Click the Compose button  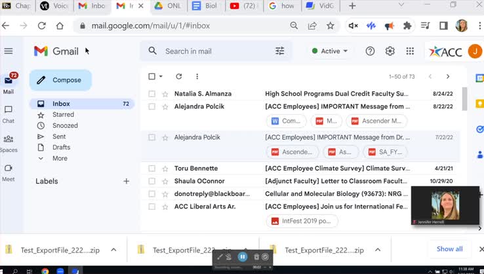60,80
